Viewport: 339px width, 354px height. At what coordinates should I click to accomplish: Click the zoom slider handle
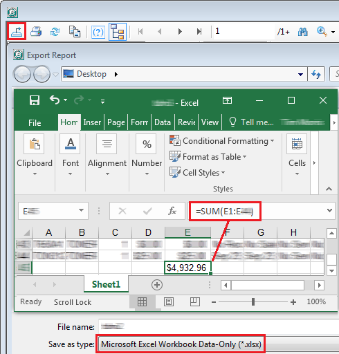(x=253, y=301)
